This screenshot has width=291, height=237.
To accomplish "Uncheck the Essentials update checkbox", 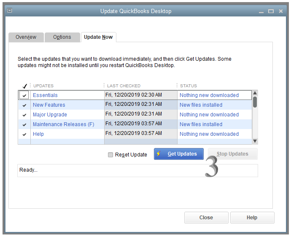I will click(x=24, y=95).
